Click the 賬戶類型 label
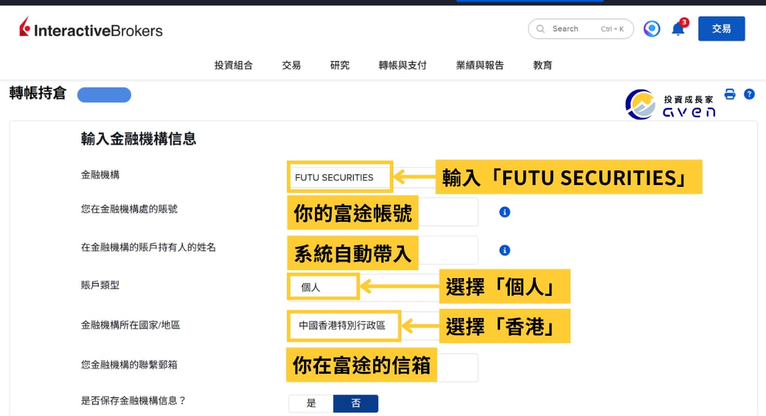The image size is (766, 416). 100,285
